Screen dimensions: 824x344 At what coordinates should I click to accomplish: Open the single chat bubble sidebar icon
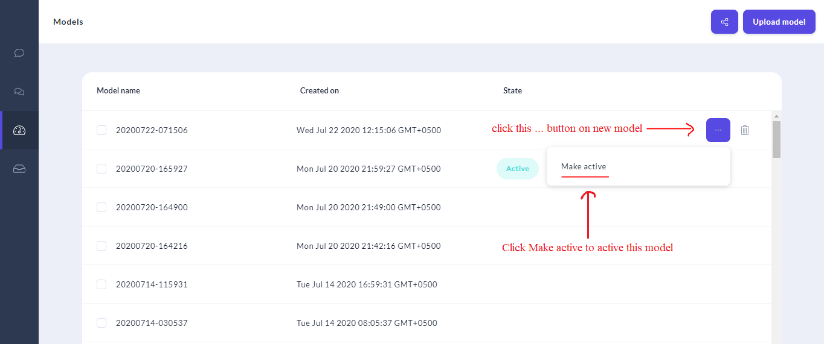[x=19, y=53]
